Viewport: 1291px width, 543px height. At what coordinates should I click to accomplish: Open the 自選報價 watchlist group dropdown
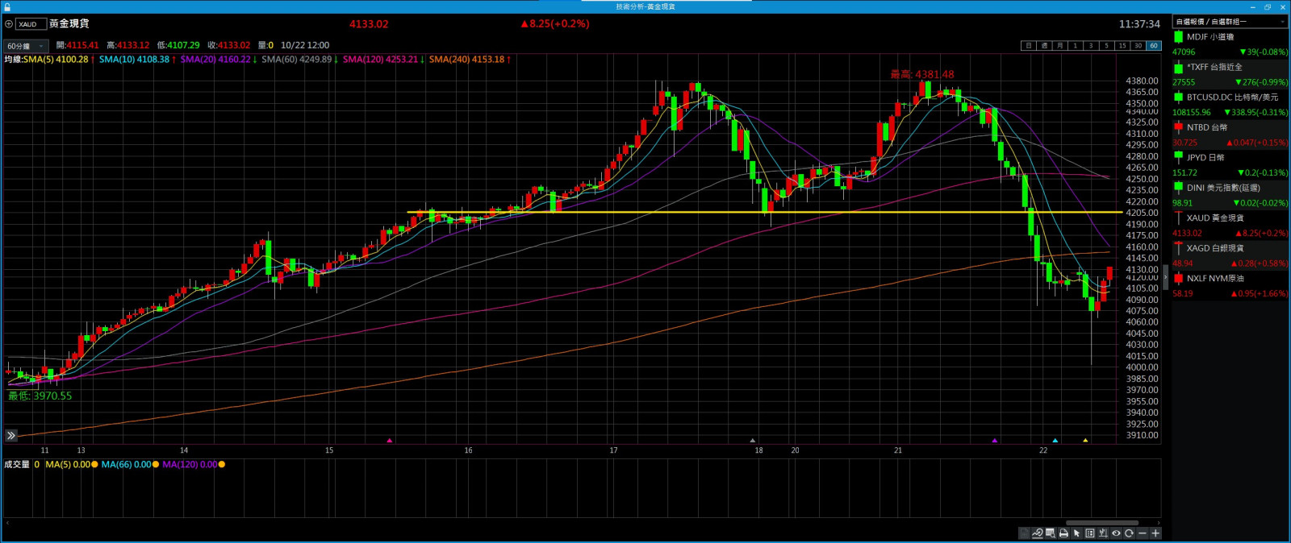coord(1230,22)
